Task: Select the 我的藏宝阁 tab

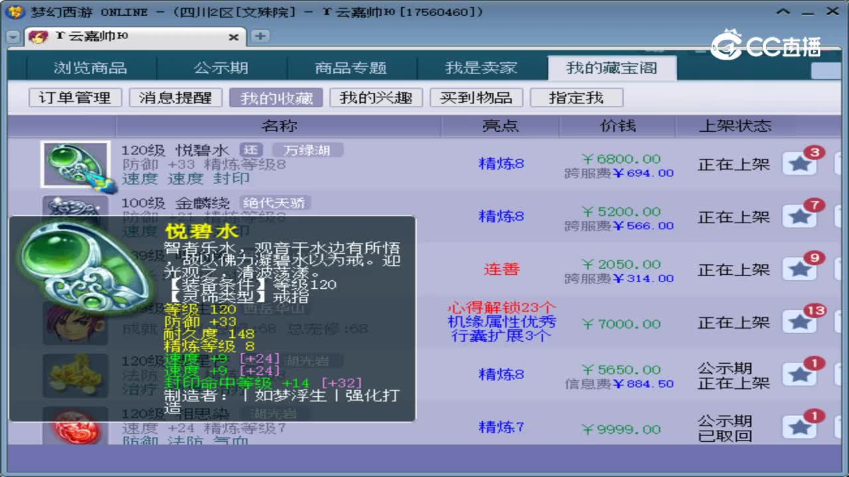Action: click(x=612, y=68)
